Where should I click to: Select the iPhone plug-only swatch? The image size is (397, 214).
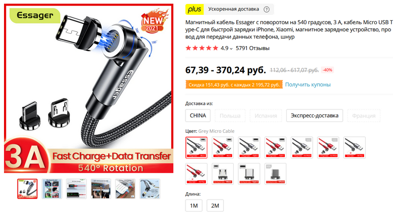click(x=275, y=174)
